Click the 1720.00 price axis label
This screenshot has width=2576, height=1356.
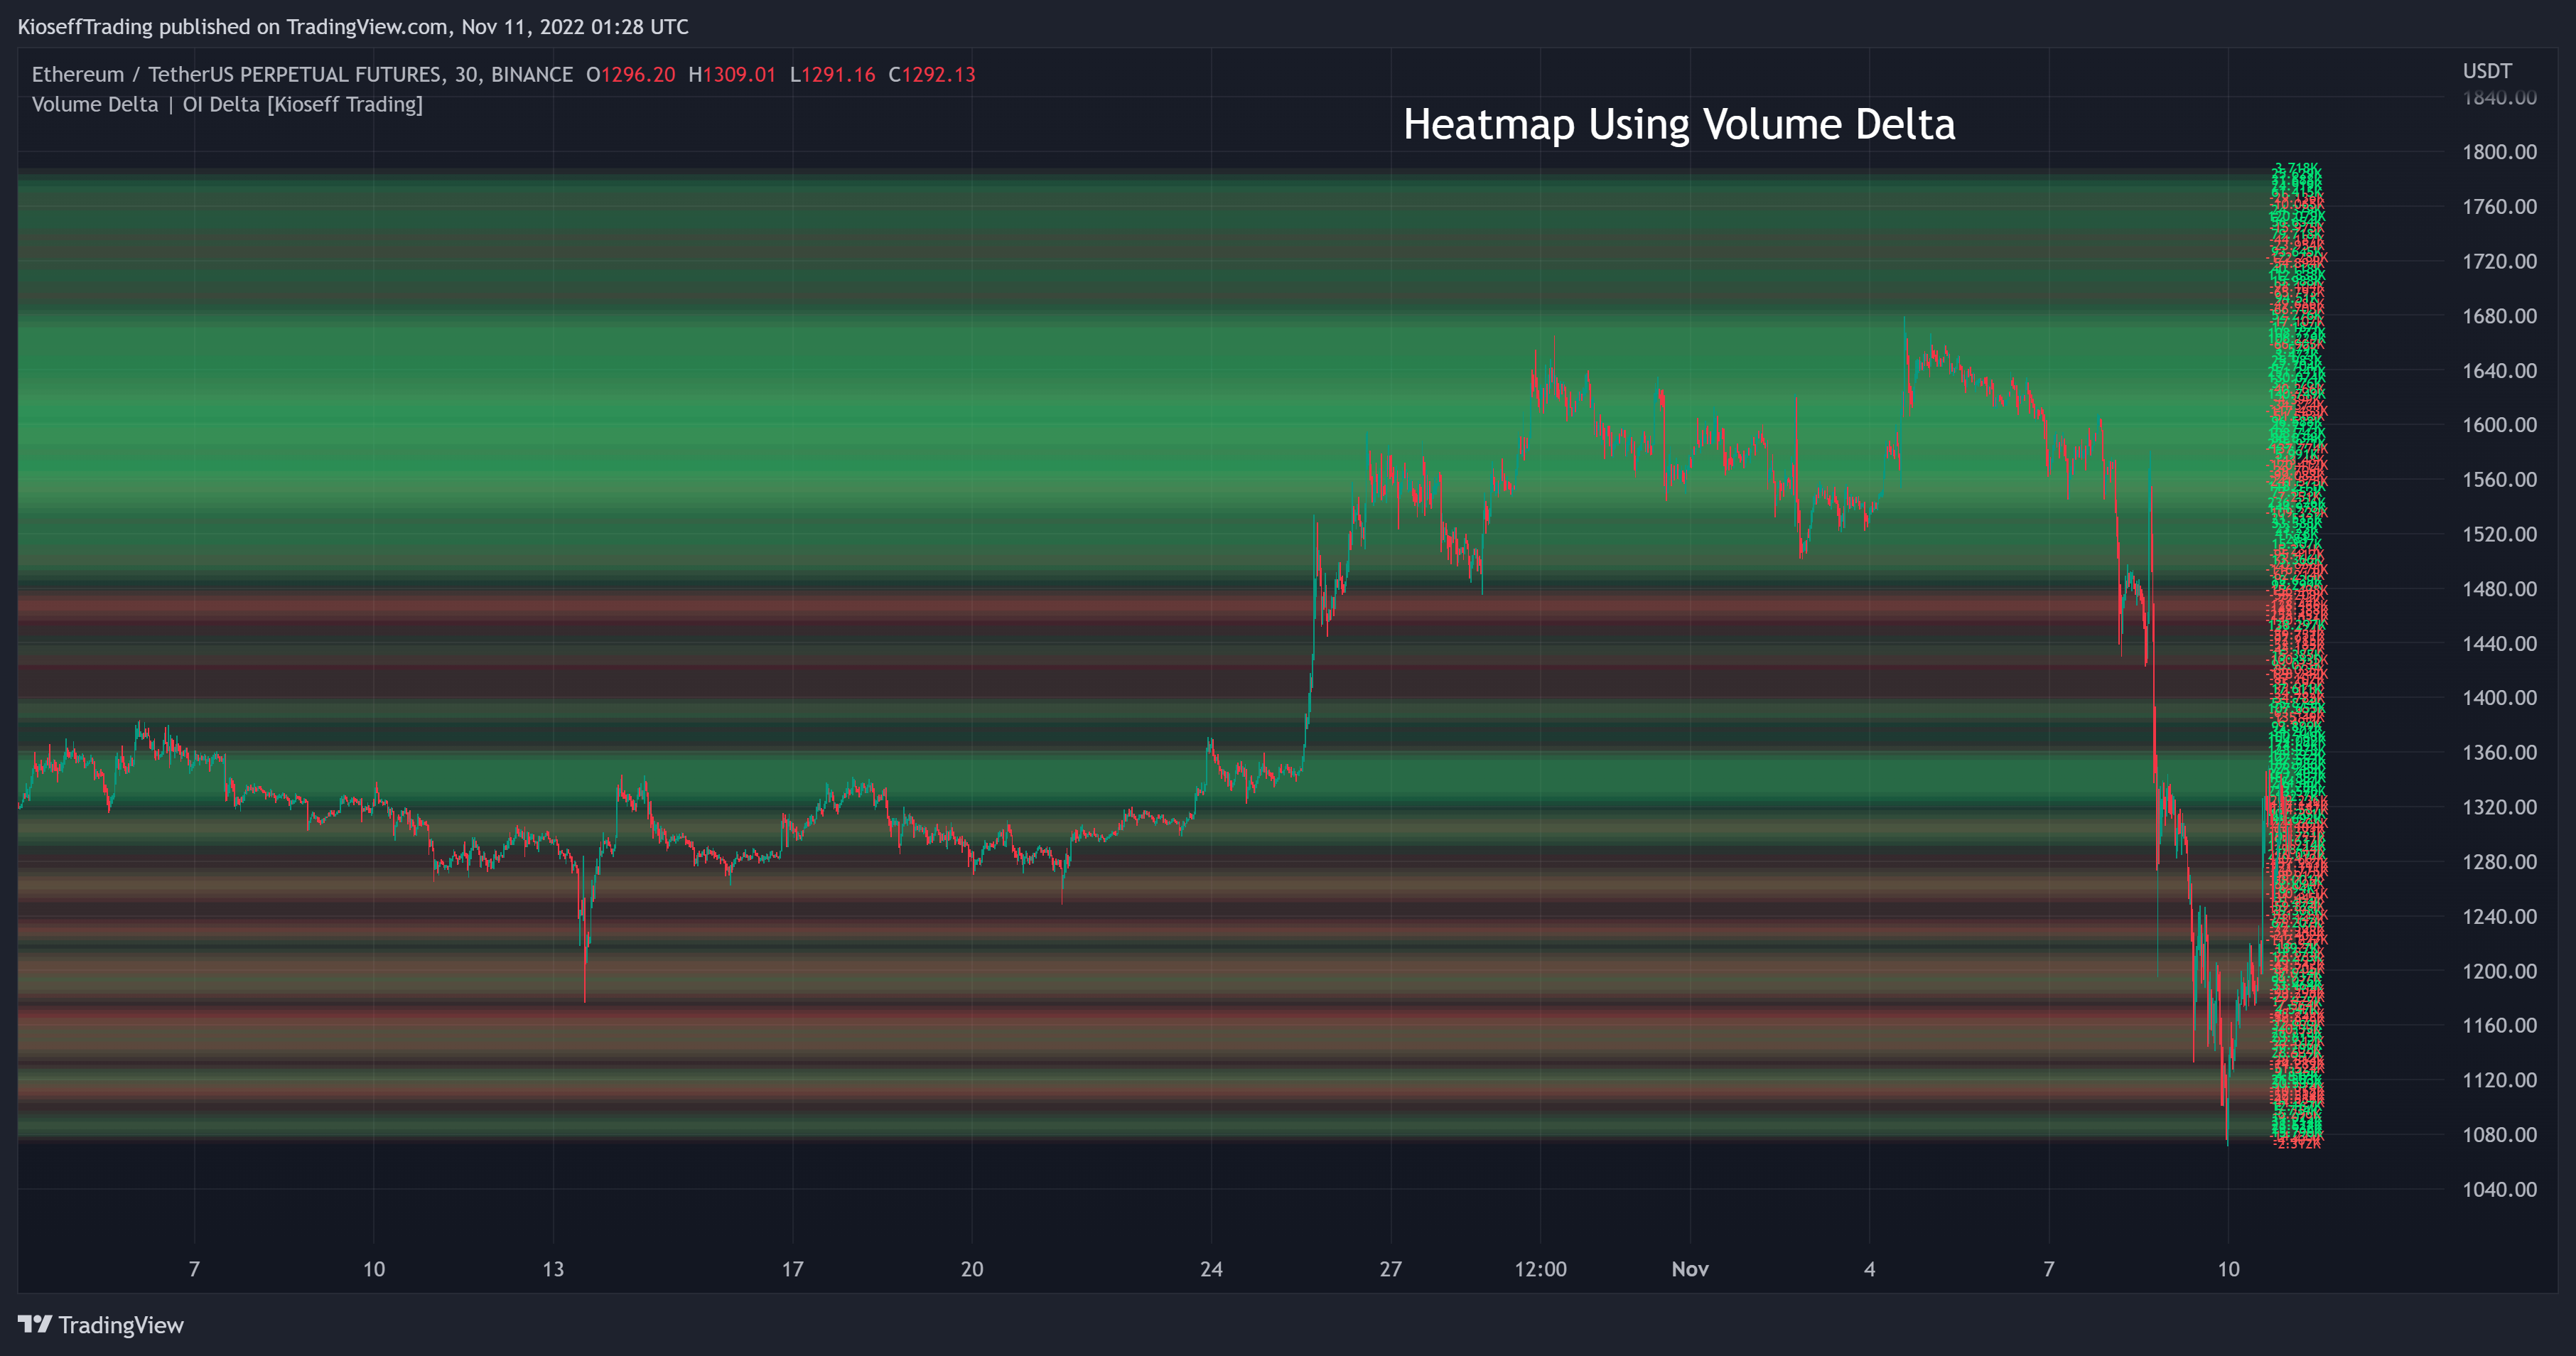coord(2499,261)
